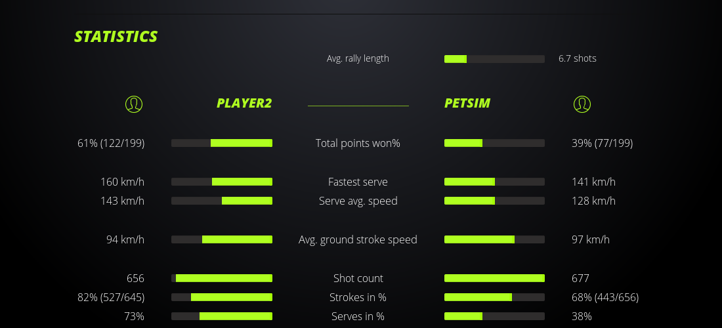Click the Avg. rally length bar
The image size is (722, 328).
(494, 59)
